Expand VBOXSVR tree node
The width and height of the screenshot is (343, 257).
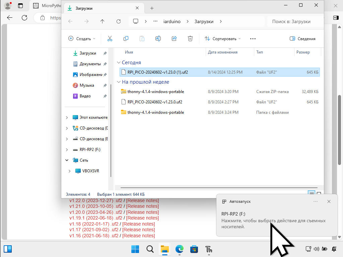pos(70,171)
